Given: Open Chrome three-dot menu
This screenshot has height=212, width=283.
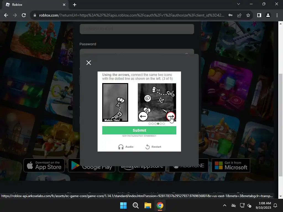Looking at the screenshot, I should 277,15.
